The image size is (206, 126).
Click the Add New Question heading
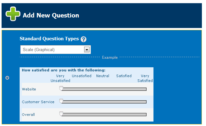pyautogui.click(x=51, y=16)
